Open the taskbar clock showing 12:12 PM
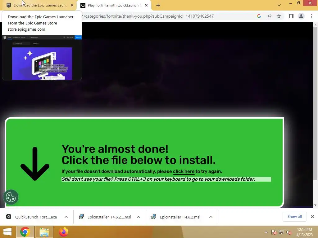318x238 pixels. [x=305, y=232]
